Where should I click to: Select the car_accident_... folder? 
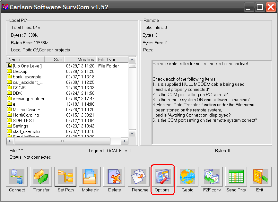25,83
